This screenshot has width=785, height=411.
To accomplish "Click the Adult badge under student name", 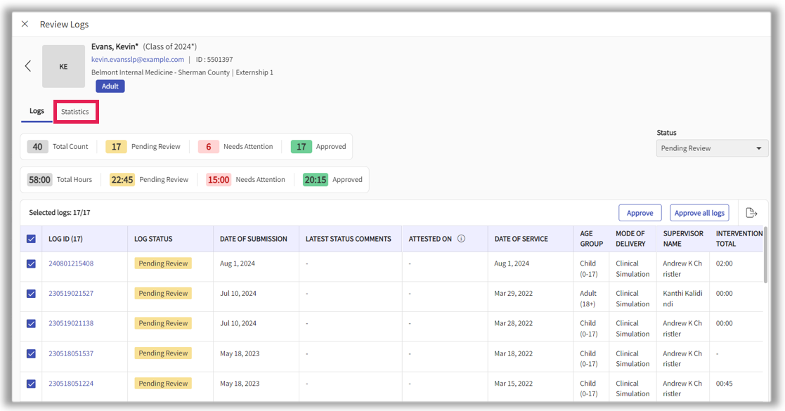I will (110, 86).
